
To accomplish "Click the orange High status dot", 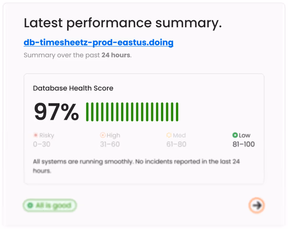I will [x=102, y=135].
